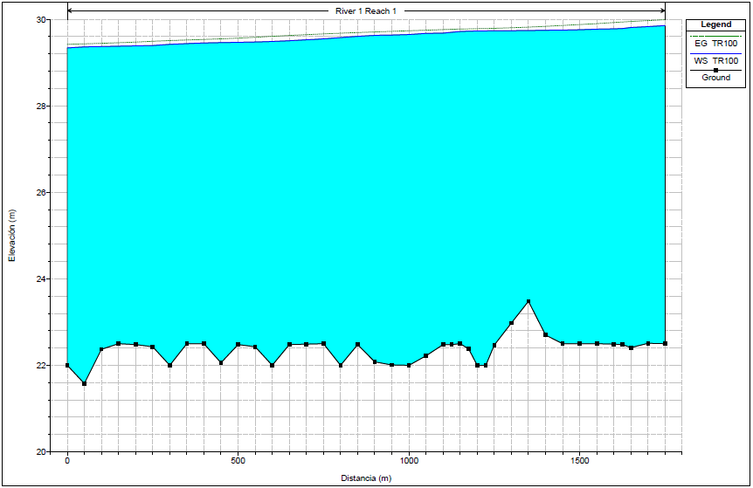Image resolution: width=753 pixels, height=488 pixels.
Task: Click the 'River 1 Reach 1' title label
Action: click(366, 11)
